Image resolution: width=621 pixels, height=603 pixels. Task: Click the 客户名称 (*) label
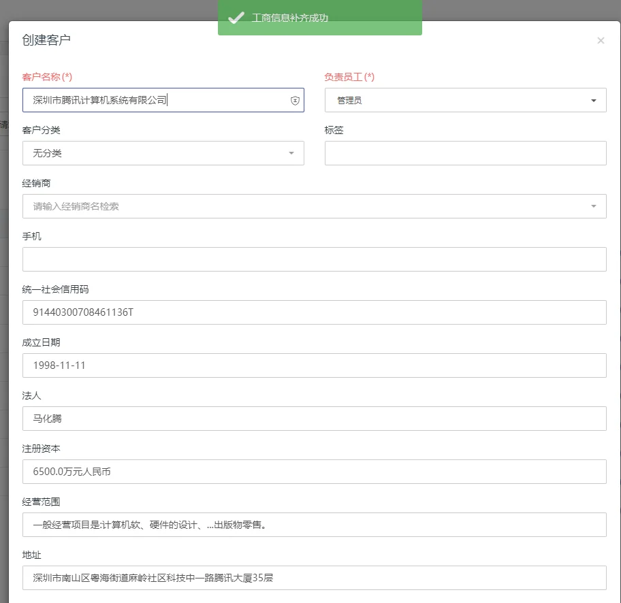pos(47,77)
